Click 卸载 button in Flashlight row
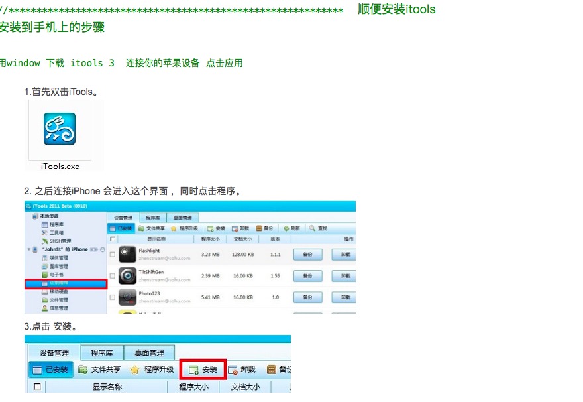The width and height of the screenshot is (583, 402). (x=344, y=255)
